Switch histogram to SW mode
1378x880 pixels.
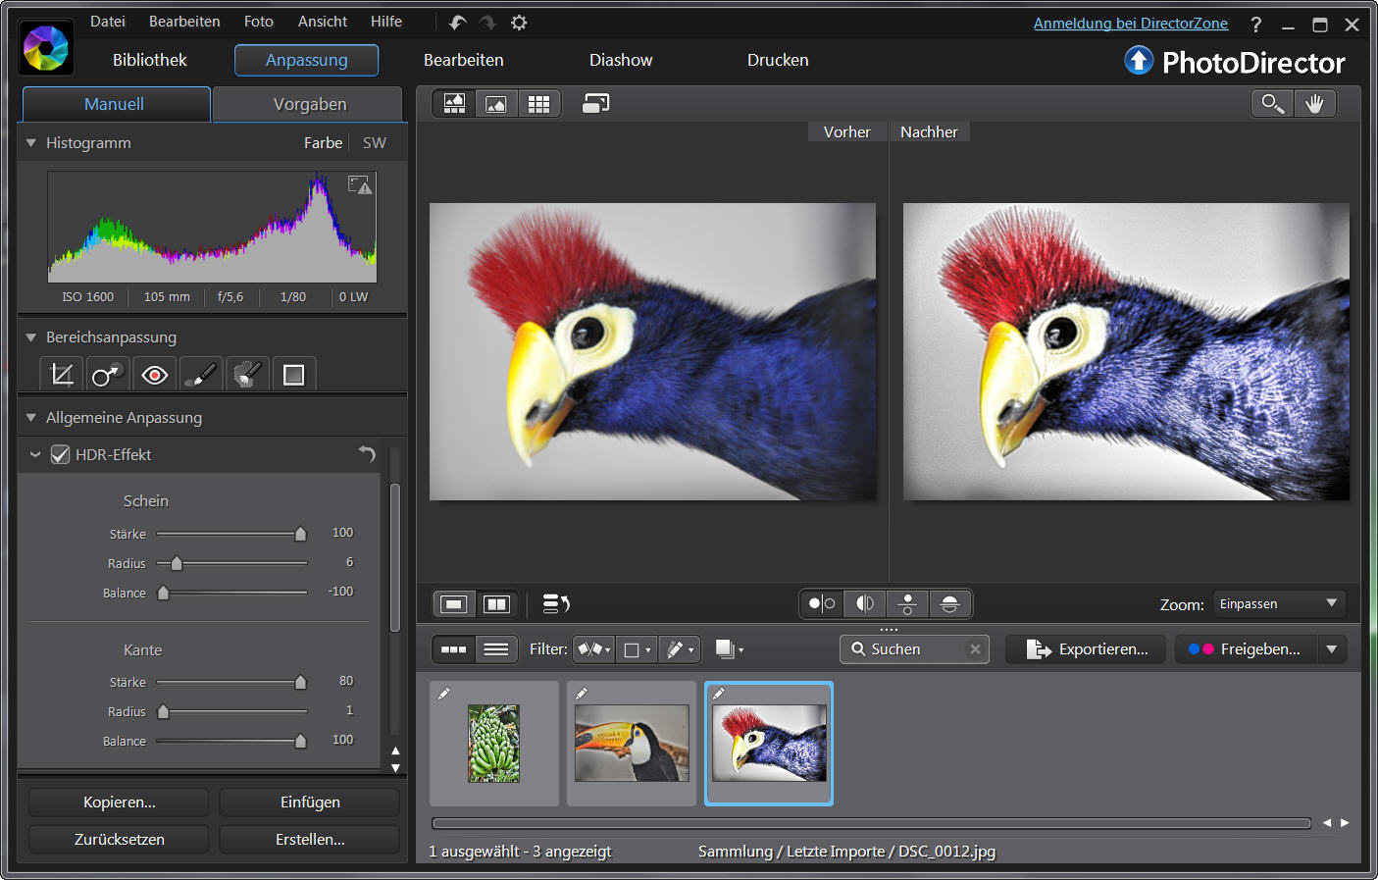point(374,143)
